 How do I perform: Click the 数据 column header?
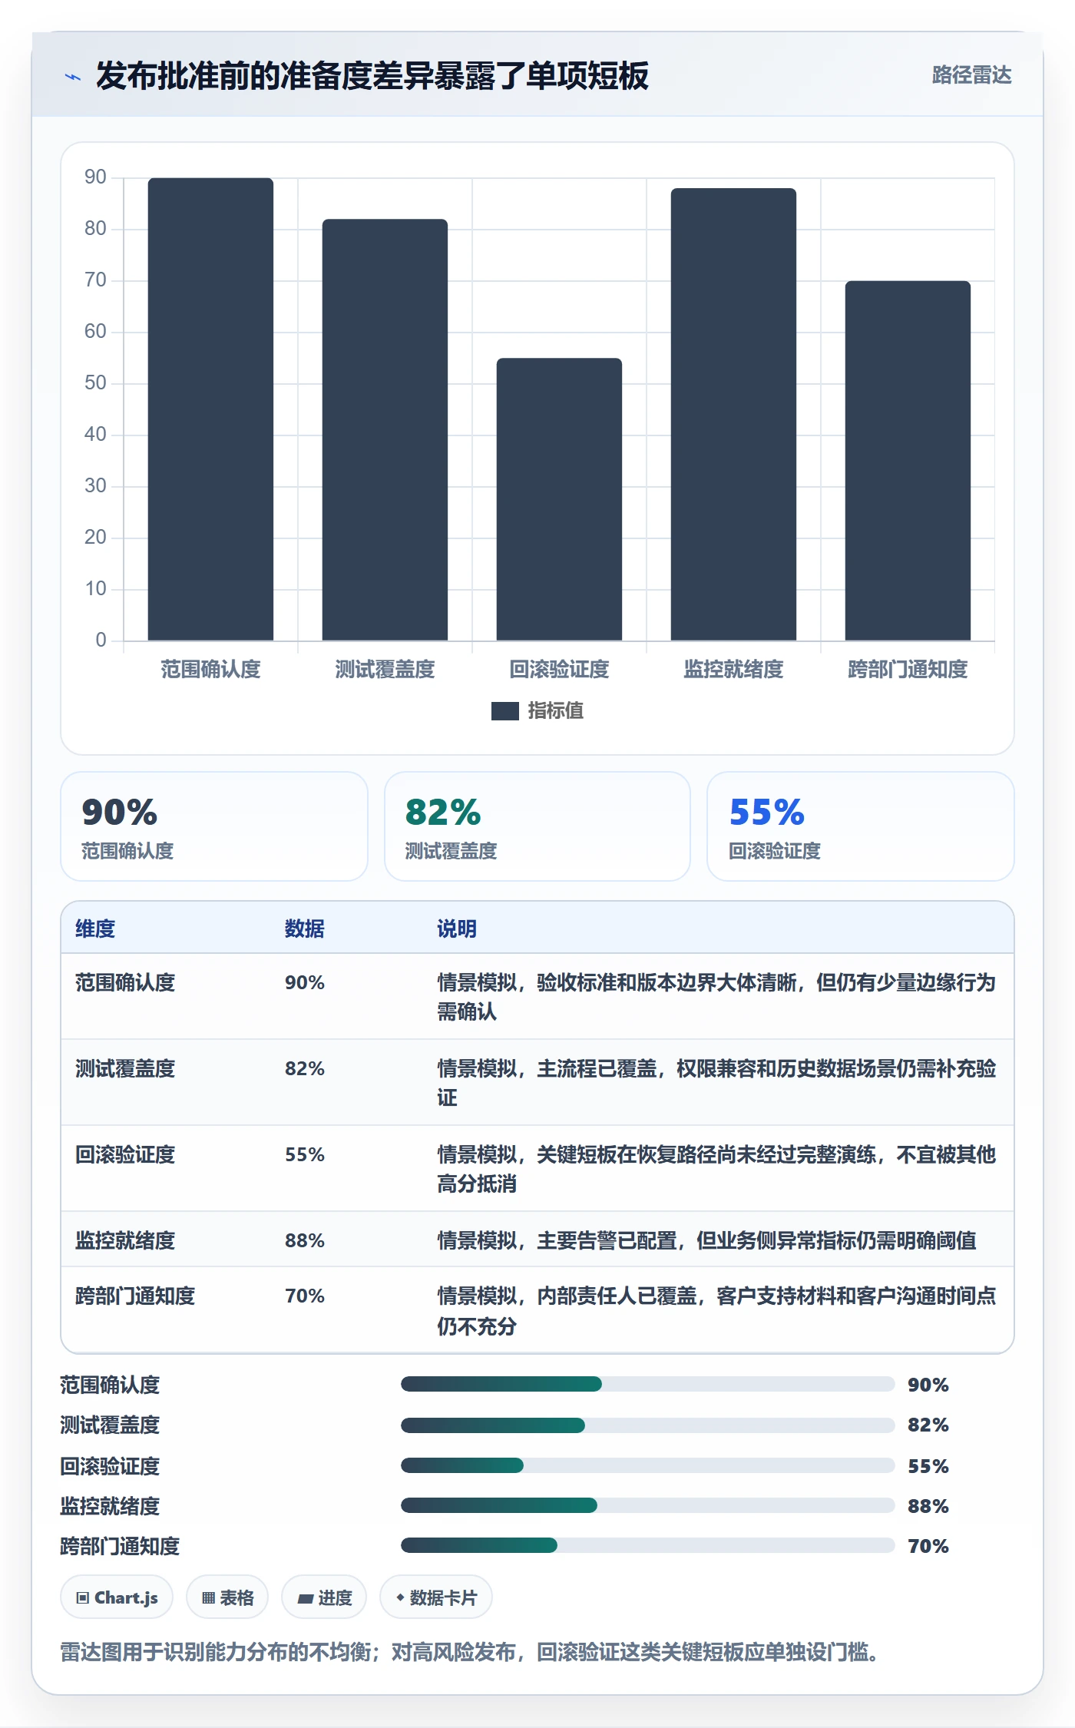[305, 929]
